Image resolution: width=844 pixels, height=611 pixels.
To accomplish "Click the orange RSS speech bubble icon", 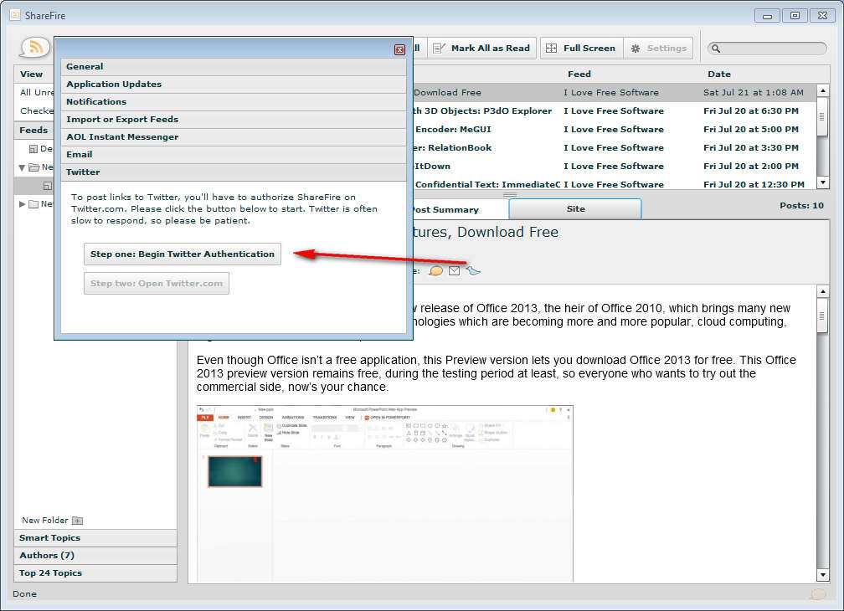I will click(35, 48).
